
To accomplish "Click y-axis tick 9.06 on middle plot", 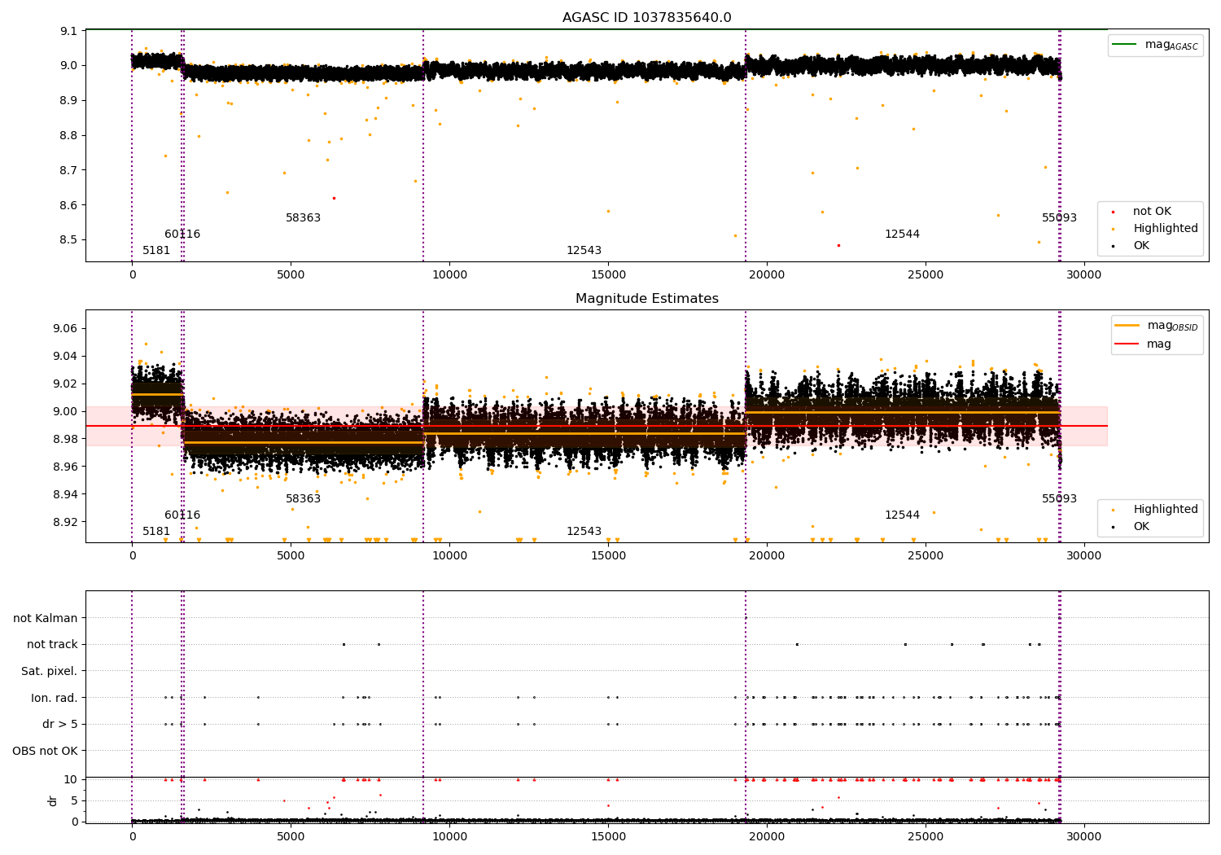I will pyautogui.click(x=65, y=329).
